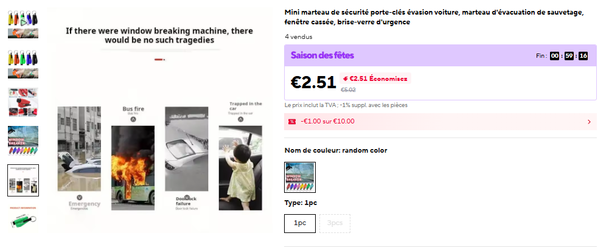Click the Saison des fêtes banner

pyautogui.click(x=322, y=55)
